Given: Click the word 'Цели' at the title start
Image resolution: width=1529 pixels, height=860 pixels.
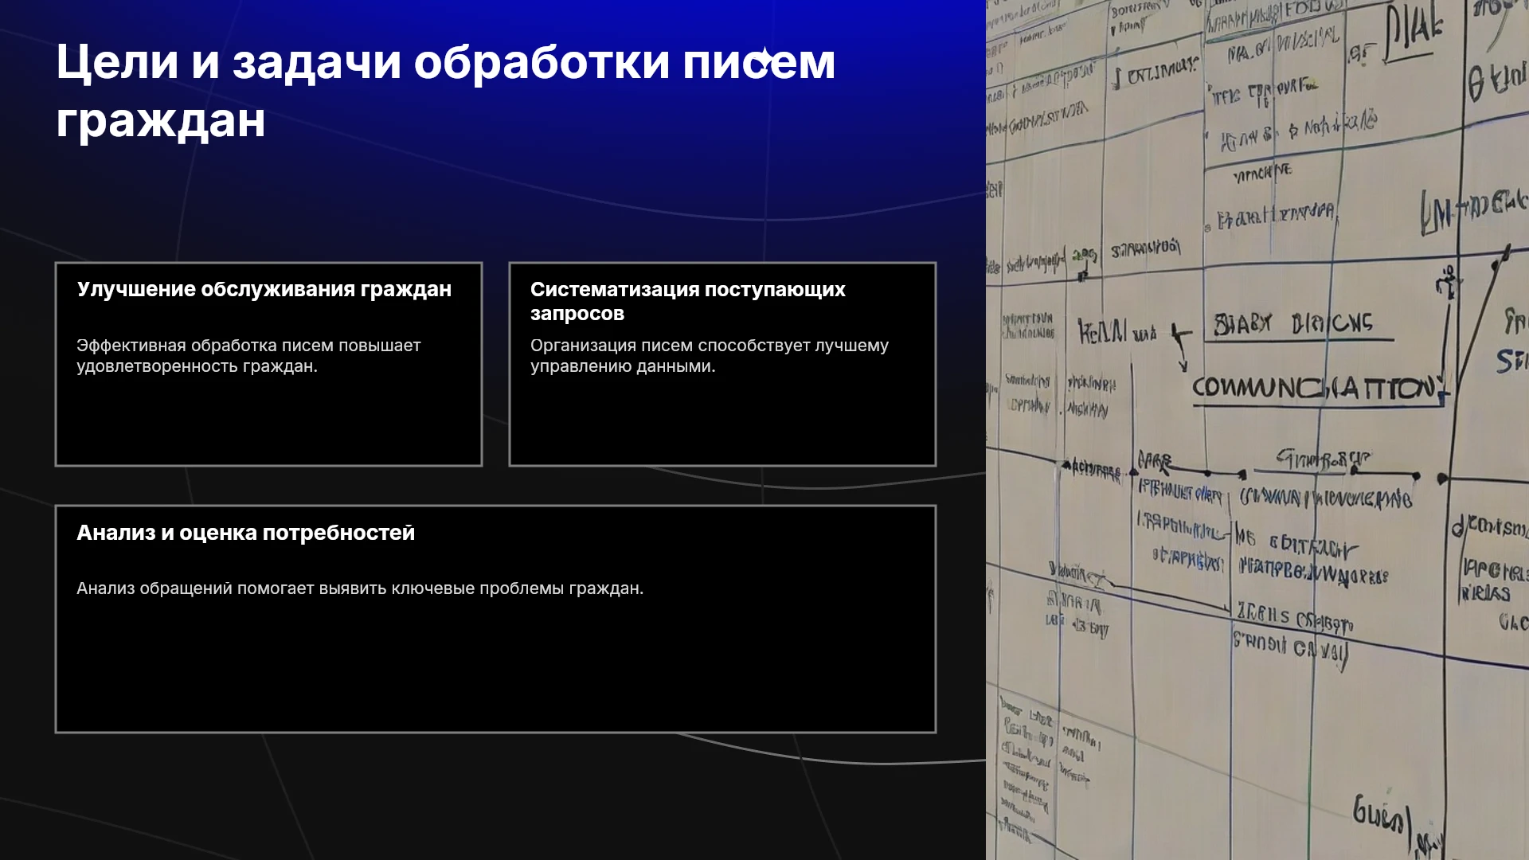Looking at the screenshot, I should [x=117, y=62].
